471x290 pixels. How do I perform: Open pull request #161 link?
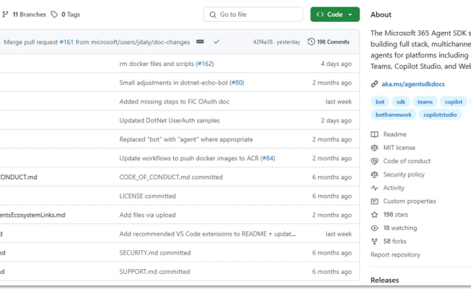point(67,42)
